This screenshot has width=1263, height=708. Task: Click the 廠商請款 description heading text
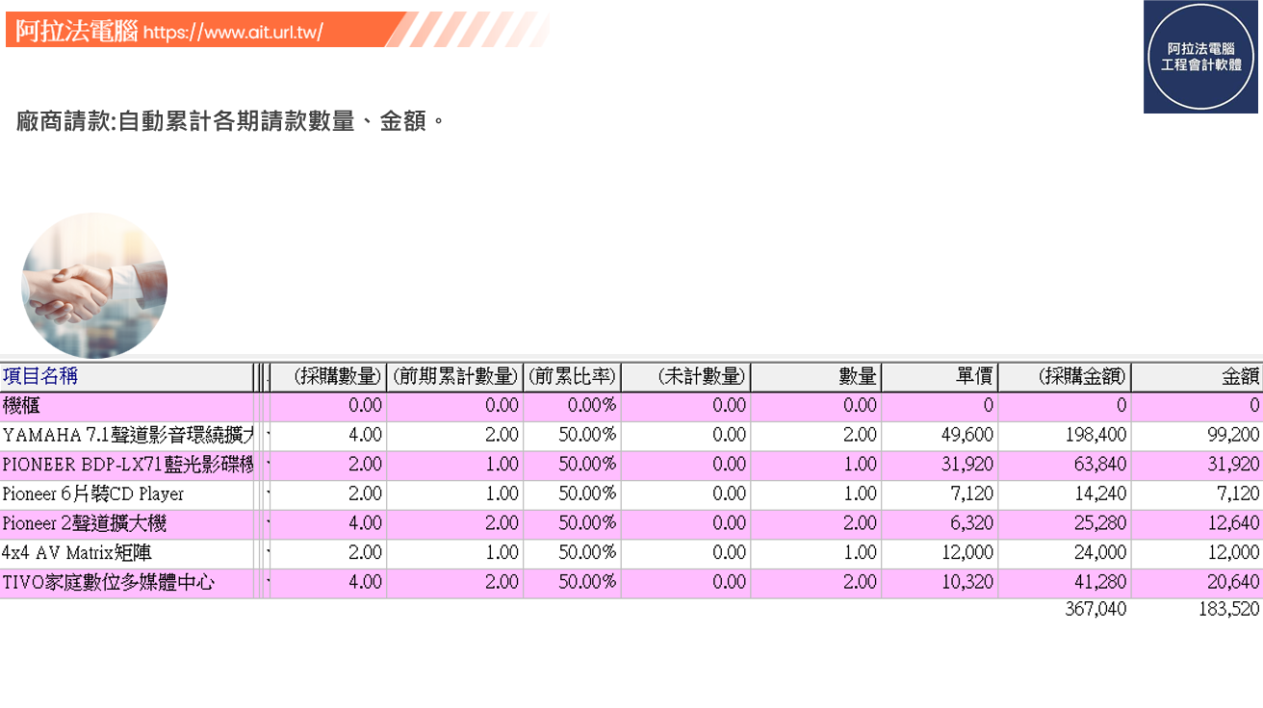pyautogui.click(x=231, y=122)
